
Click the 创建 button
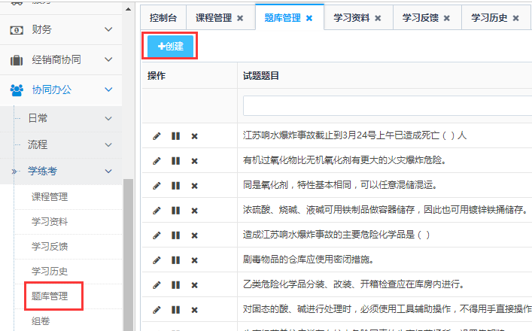(x=171, y=46)
